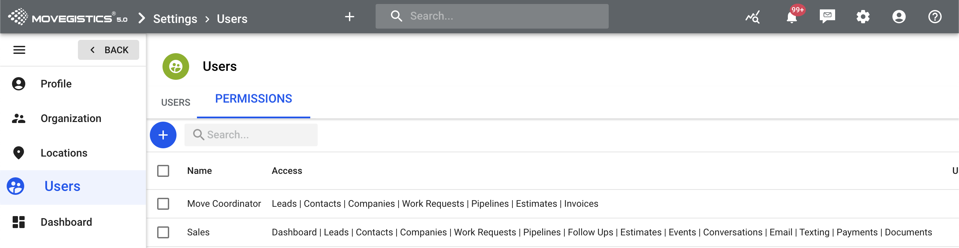959x248 pixels.
Task: Switch to the USERS tab
Action: pos(176,102)
